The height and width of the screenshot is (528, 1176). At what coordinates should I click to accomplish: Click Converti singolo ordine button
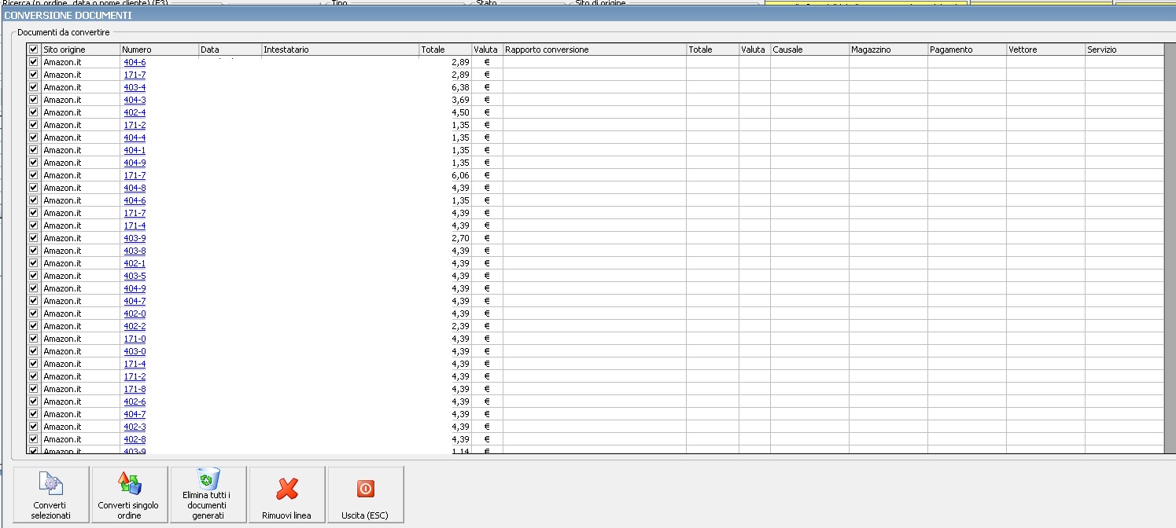tap(130, 494)
